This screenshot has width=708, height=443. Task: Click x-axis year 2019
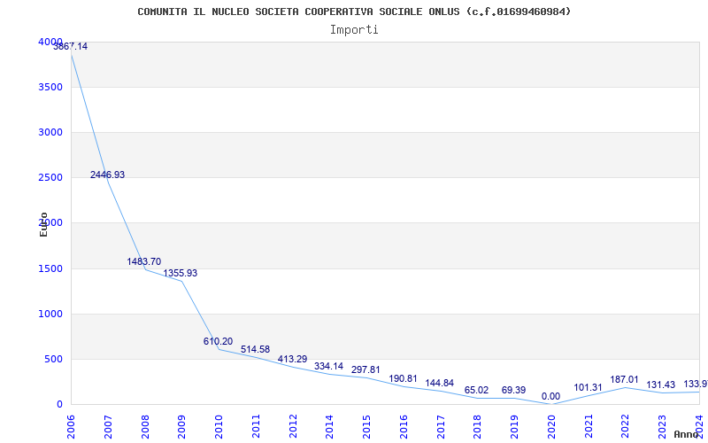tap(515, 427)
